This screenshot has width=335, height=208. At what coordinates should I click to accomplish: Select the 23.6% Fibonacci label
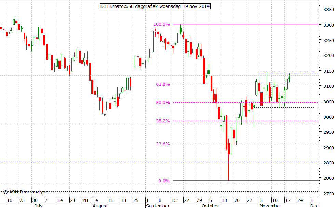163,144
